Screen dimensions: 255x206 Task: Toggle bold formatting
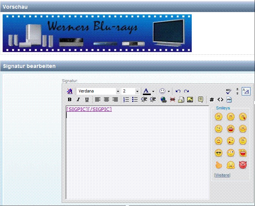coord(70,100)
